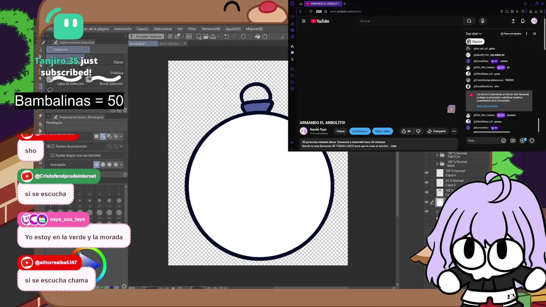The width and height of the screenshot is (546, 307).
Task: Click the Compartir button
Action: tap(437, 131)
